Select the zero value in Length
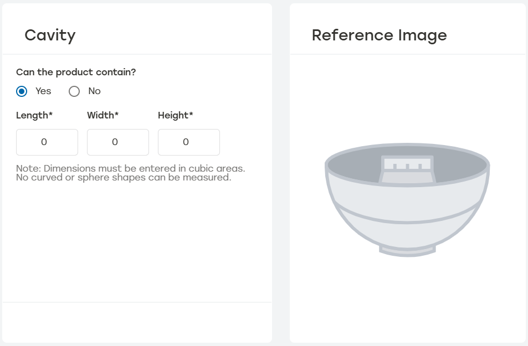This screenshot has height=346, width=528. 47,142
